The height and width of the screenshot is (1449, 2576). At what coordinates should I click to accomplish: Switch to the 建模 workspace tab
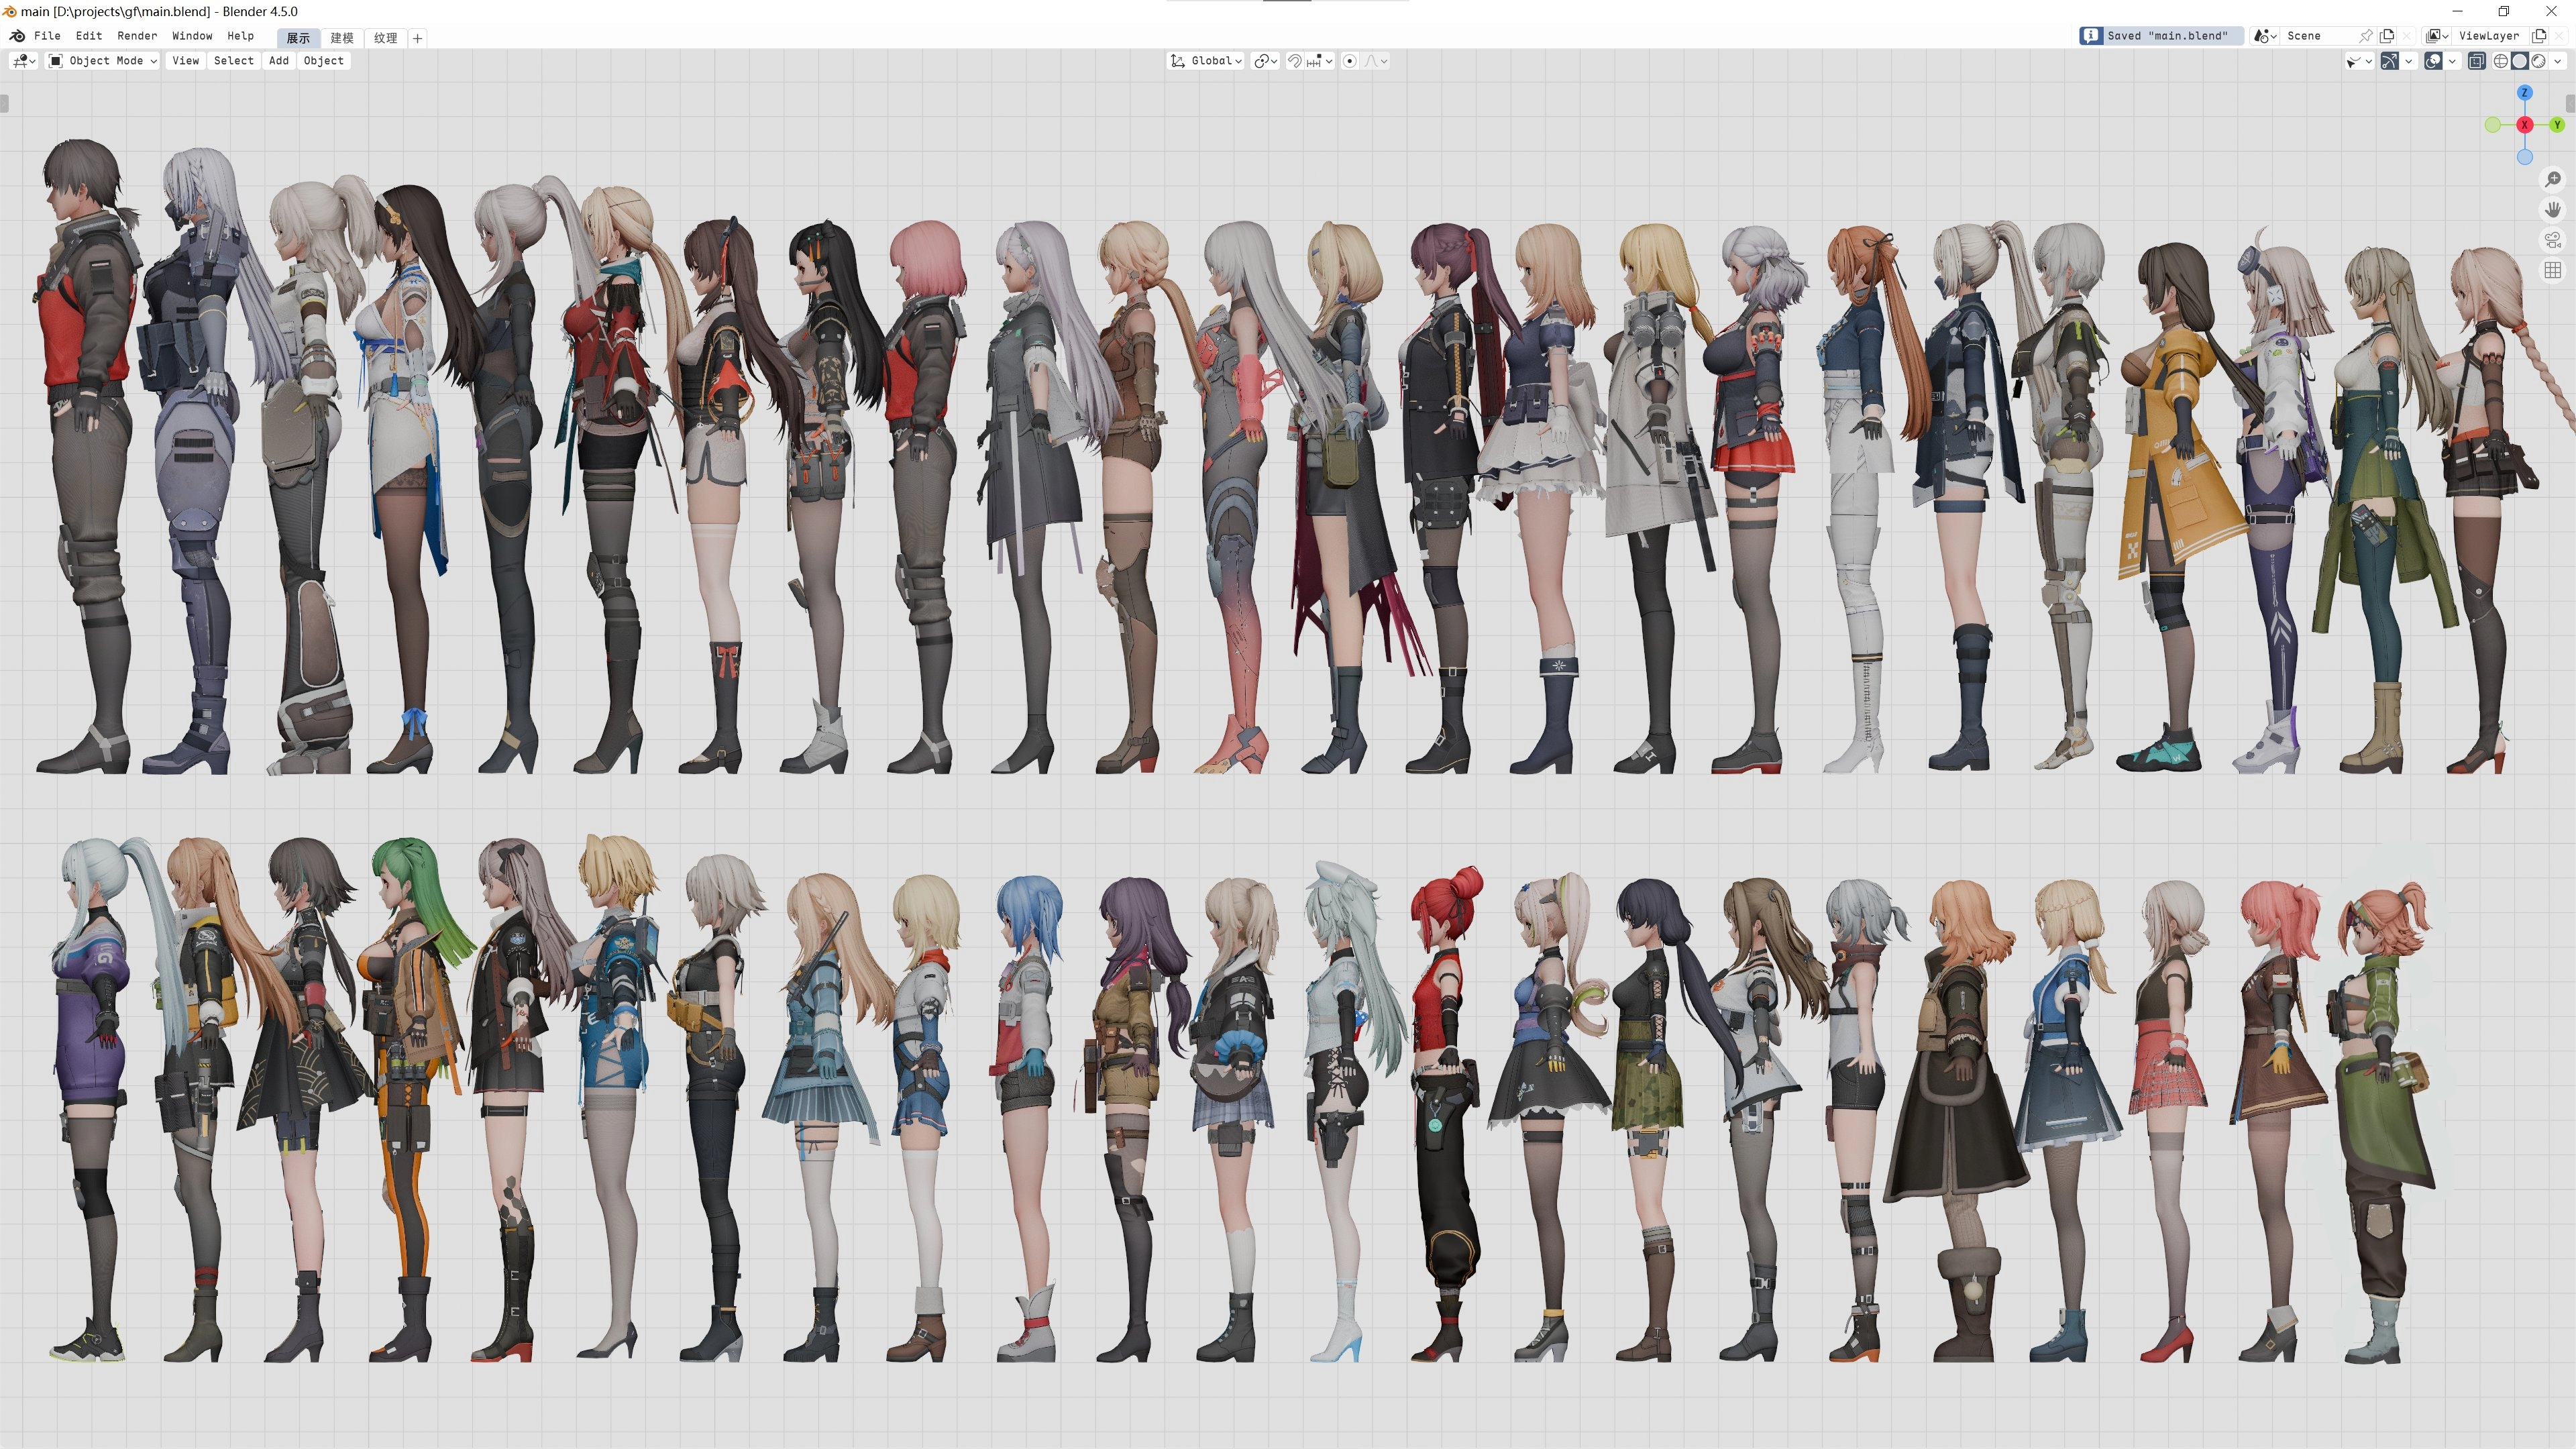coord(342,38)
